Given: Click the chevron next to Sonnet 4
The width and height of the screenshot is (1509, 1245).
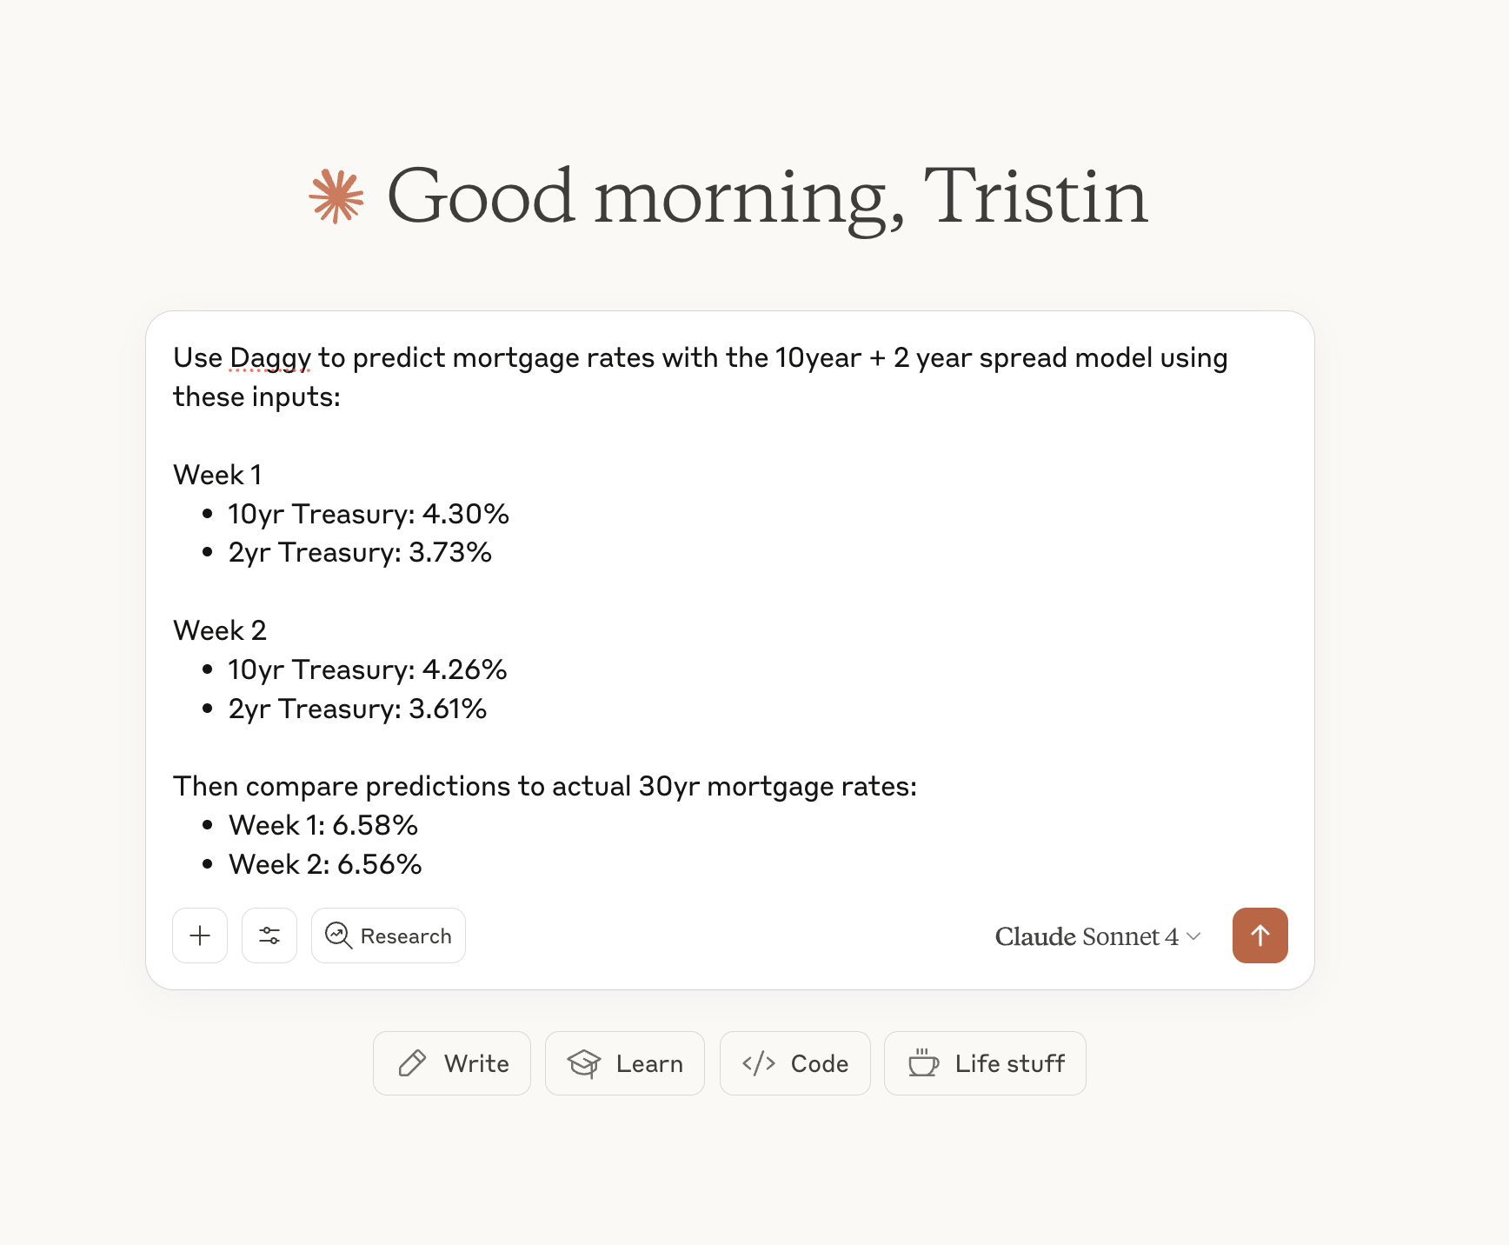Looking at the screenshot, I should (1194, 936).
